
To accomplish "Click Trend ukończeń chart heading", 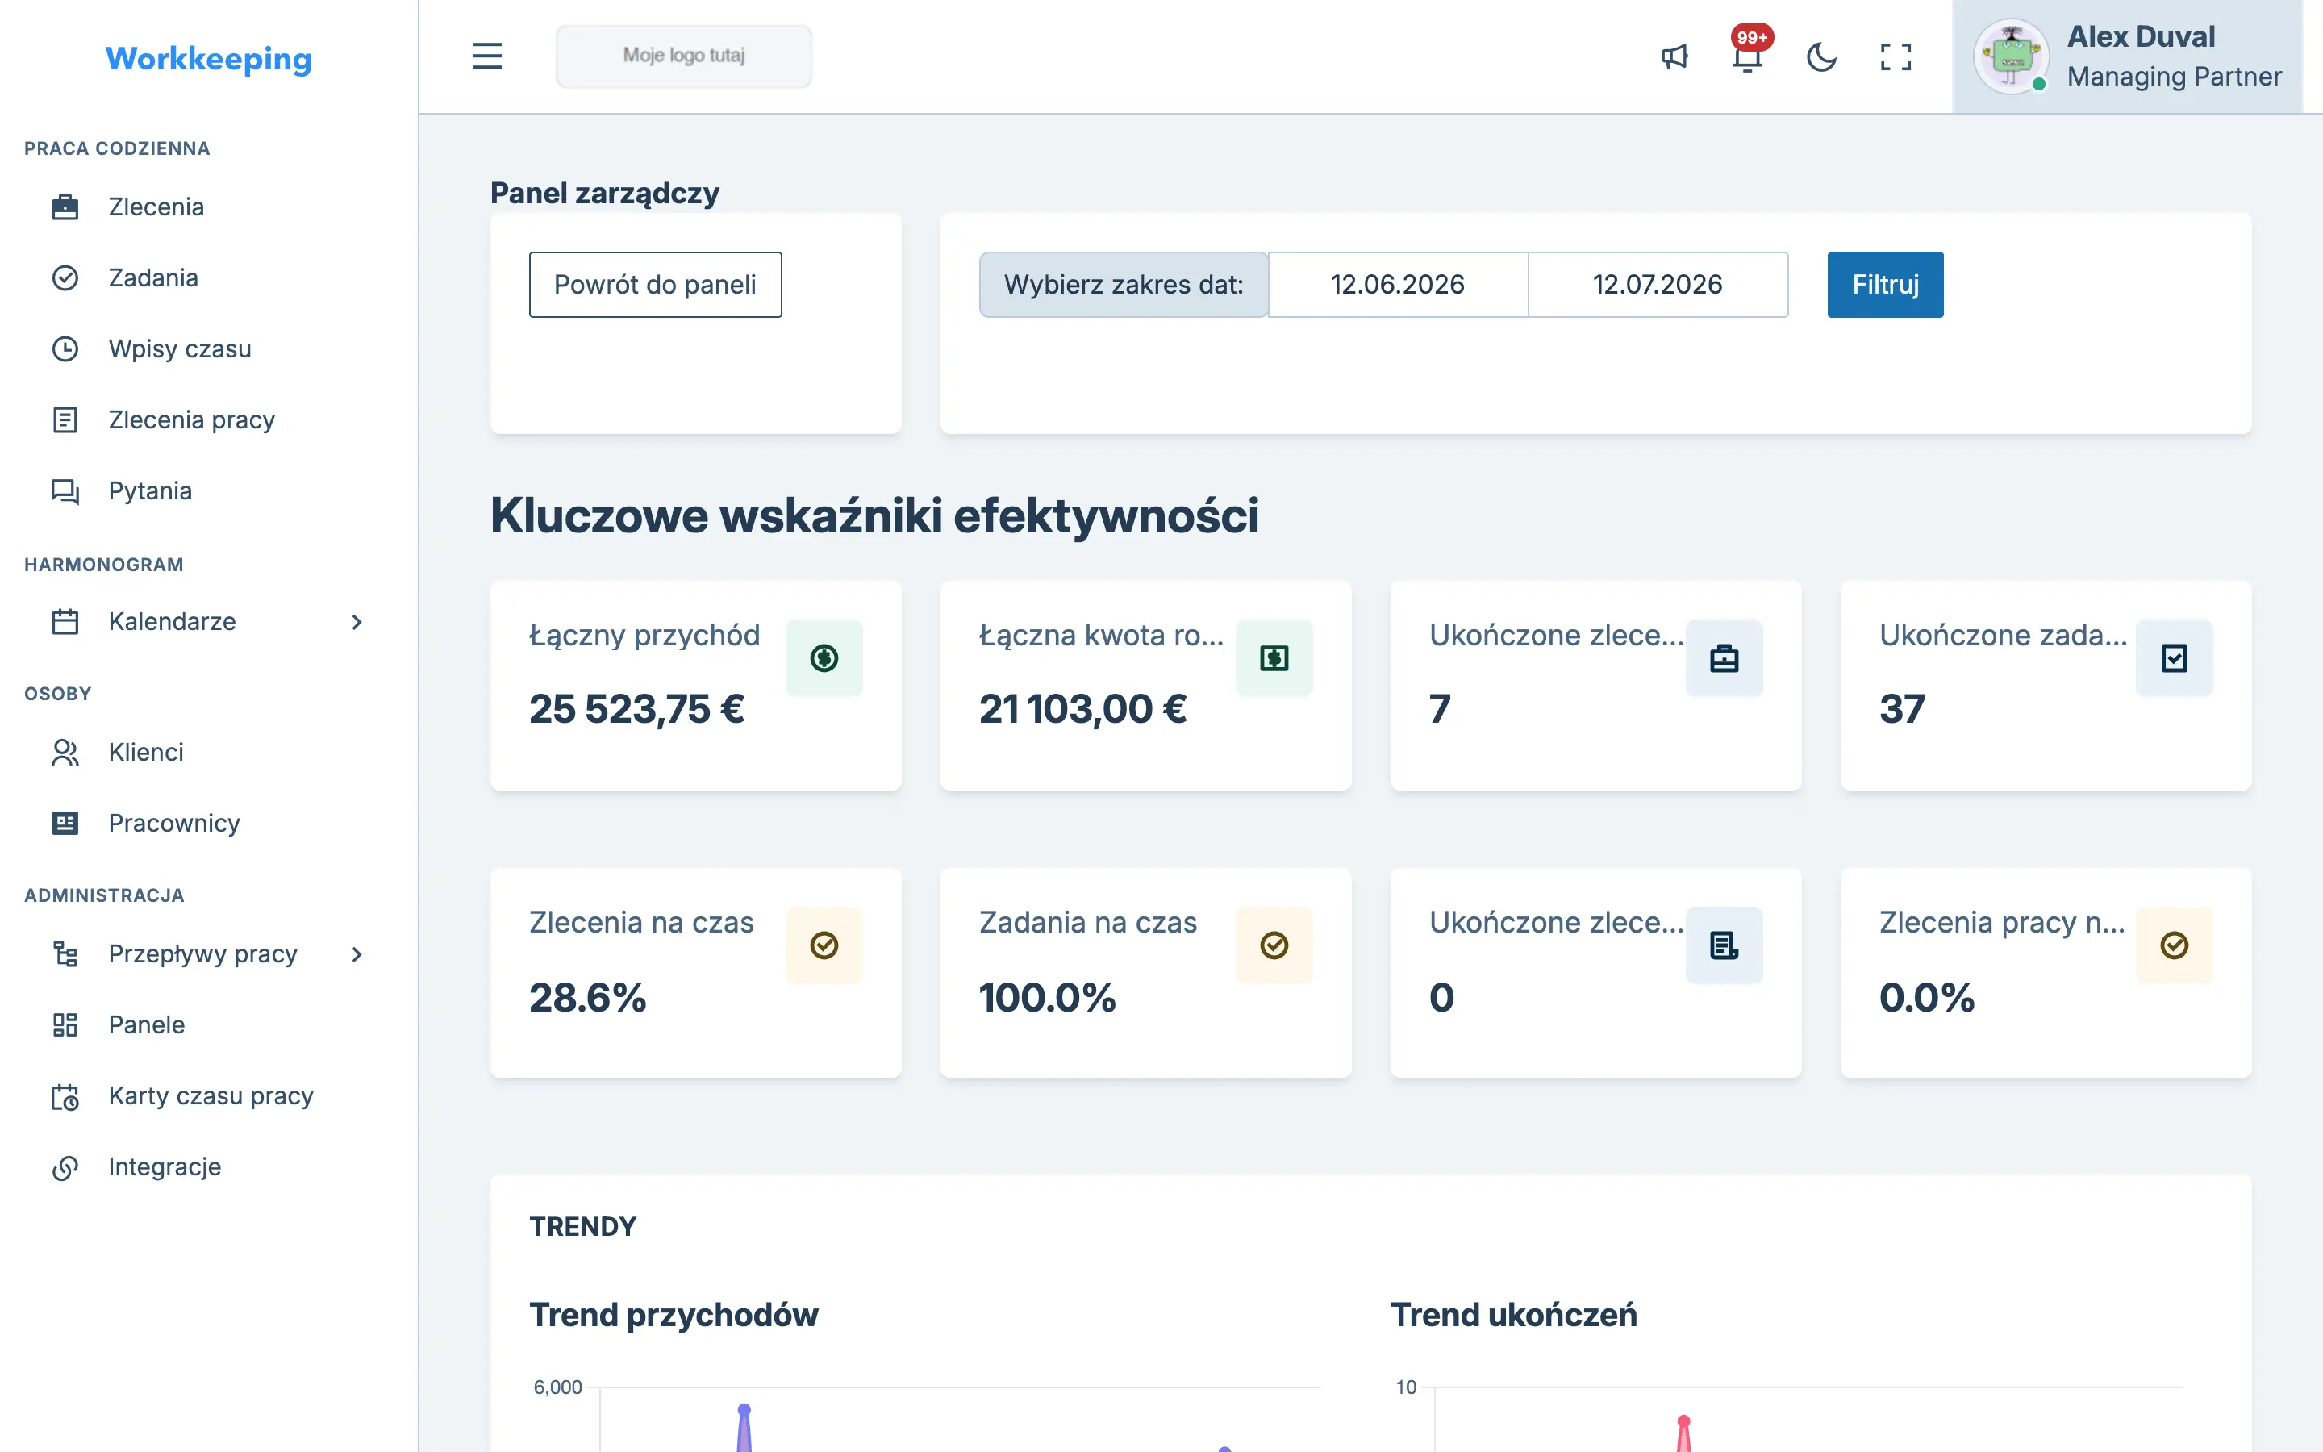I will click(1514, 1315).
